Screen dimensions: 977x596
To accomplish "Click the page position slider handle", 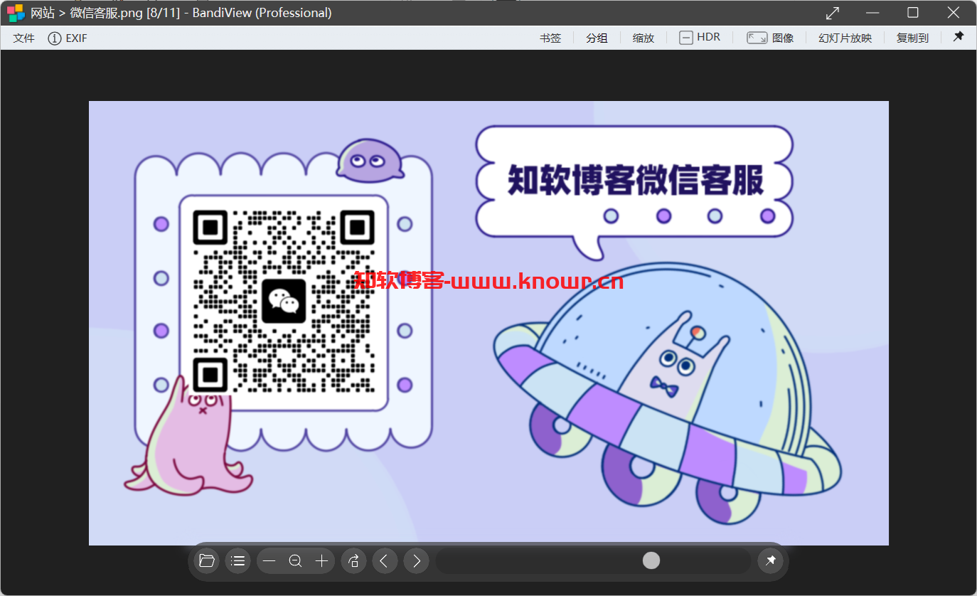I will pos(651,561).
